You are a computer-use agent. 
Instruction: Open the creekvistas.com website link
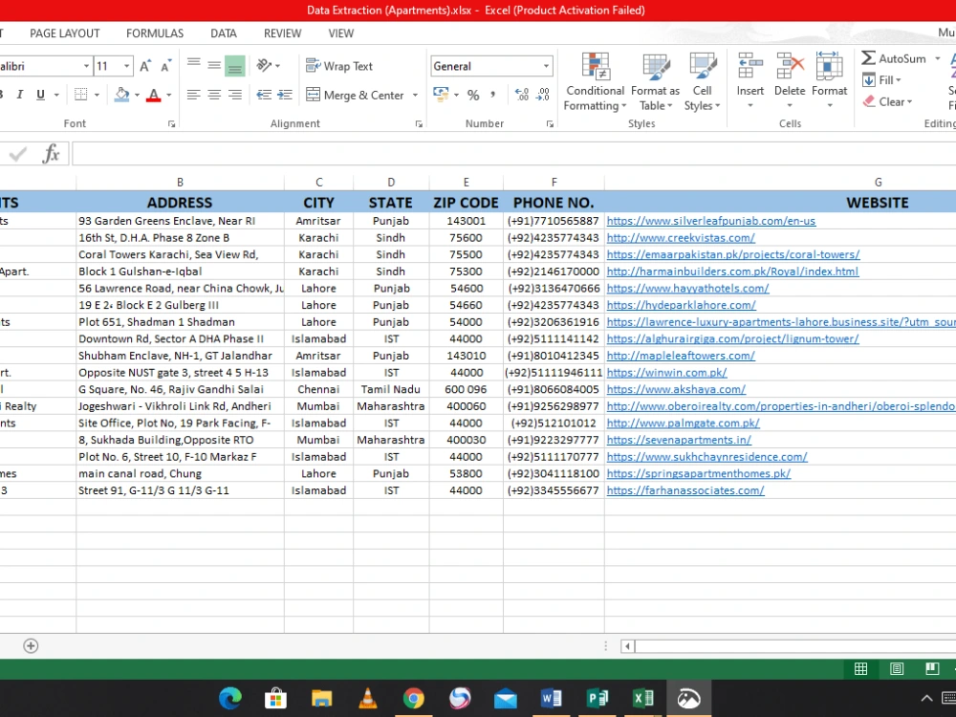tap(681, 238)
